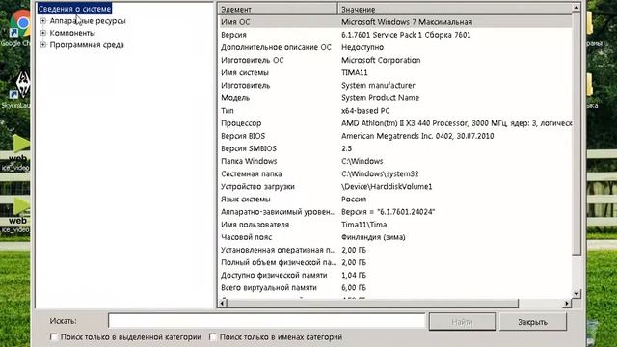Select 'Дополнительное описание ОС' row
Screen dimensions: 617x347
395,47
